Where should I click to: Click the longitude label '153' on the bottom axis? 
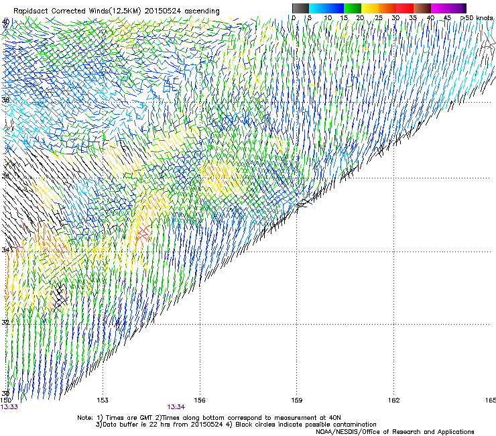(103, 400)
